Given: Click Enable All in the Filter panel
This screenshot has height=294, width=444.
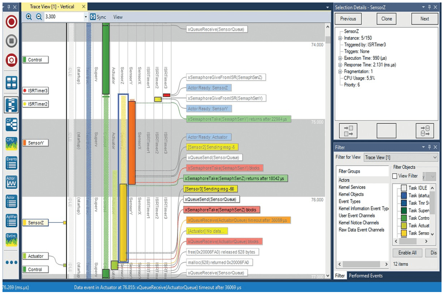Looking at the screenshot, I should (x=408, y=253).
